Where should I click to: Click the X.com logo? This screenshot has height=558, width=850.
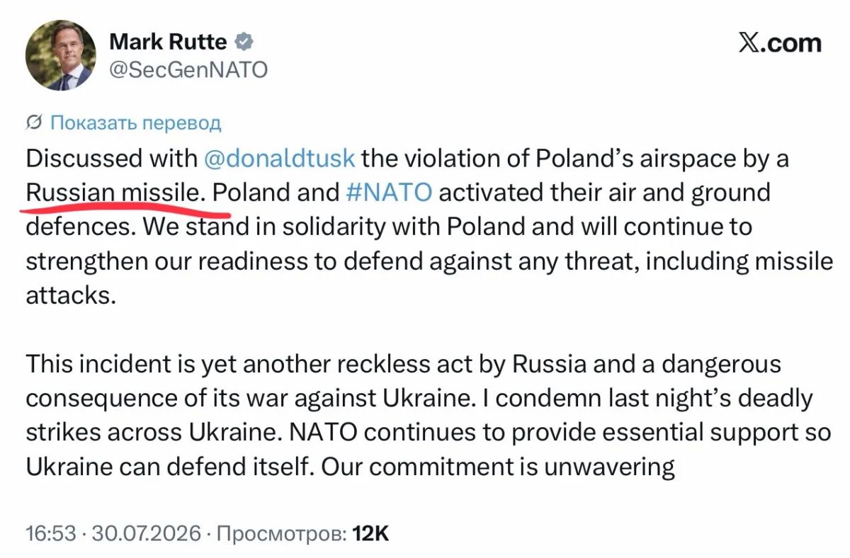pos(780,43)
